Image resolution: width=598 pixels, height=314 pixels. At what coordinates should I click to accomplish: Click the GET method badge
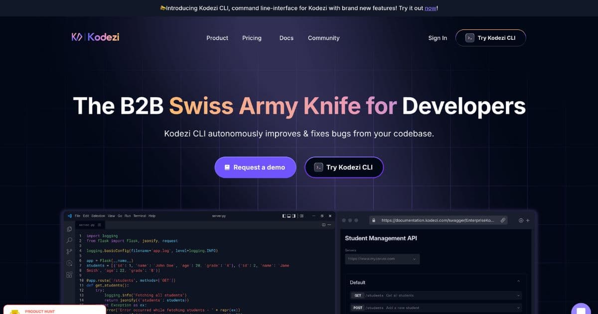[358, 296]
